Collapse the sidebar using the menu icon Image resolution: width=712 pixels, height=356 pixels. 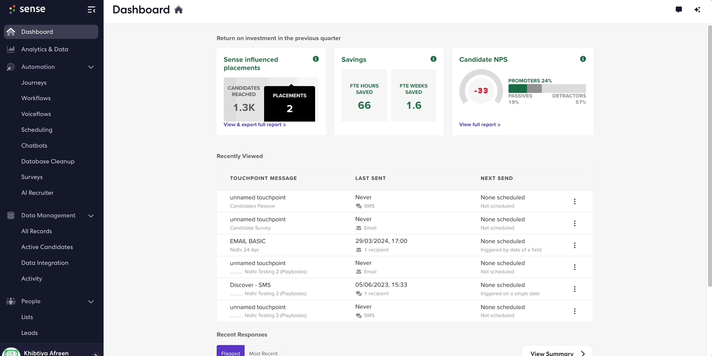tap(91, 10)
